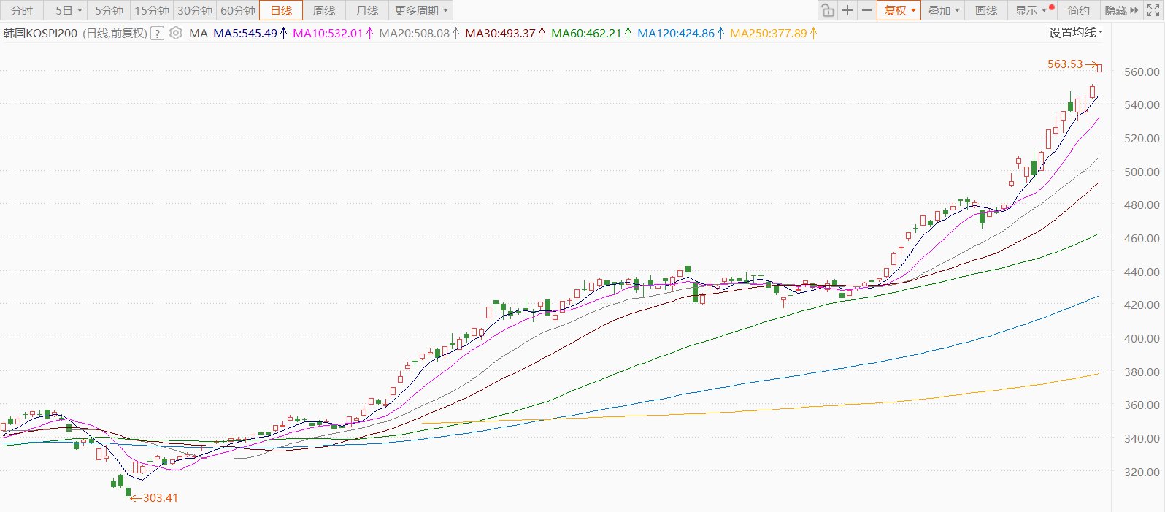Expand the 复权 adjustment dropdown
Image resolution: width=1165 pixels, height=512 pixels.
(x=899, y=10)
